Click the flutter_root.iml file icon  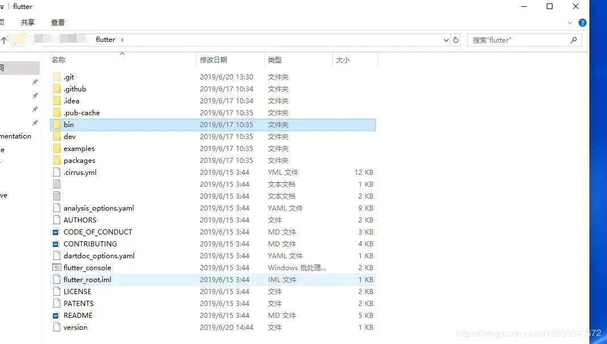57,280
